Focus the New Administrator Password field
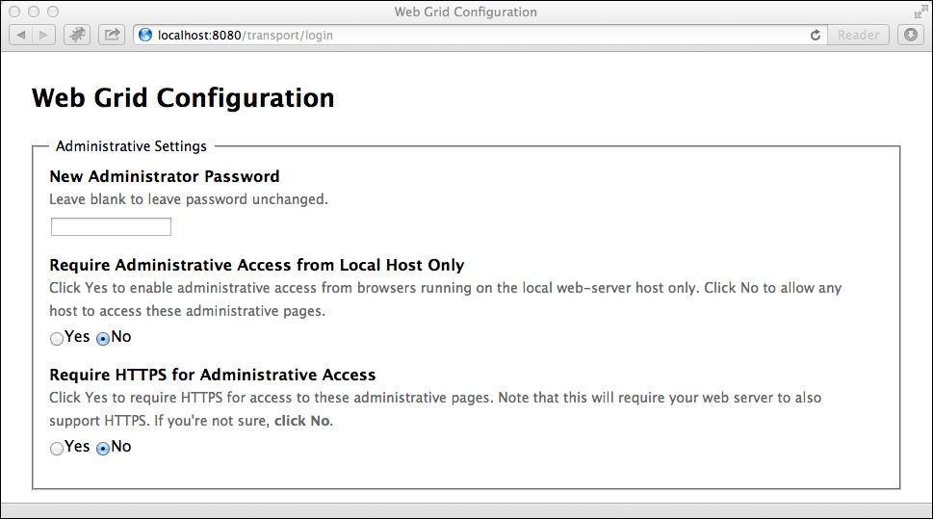Screen dimensions: 933x519 tap(112, 227)
